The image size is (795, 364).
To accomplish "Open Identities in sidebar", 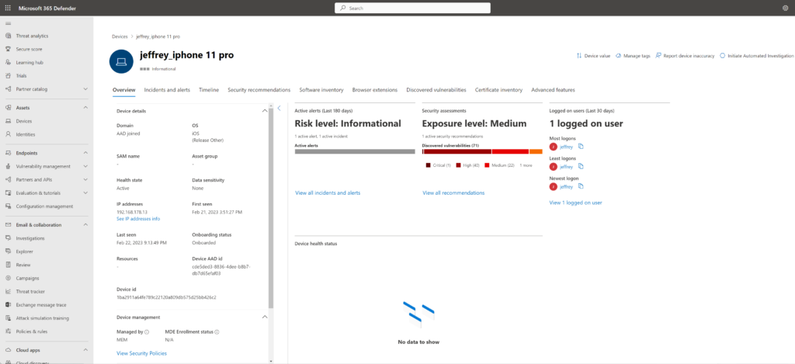I will (x=26, y=134).
